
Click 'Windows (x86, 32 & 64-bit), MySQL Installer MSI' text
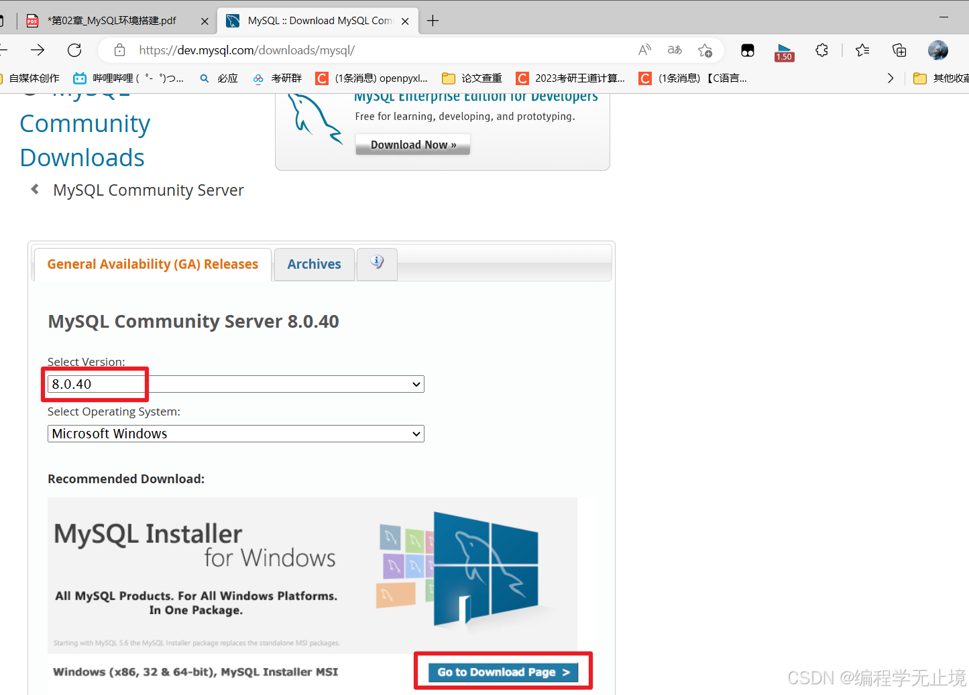point(195,672)
